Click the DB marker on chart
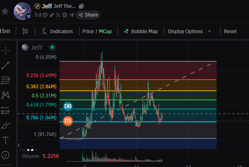 click(68, 106)
